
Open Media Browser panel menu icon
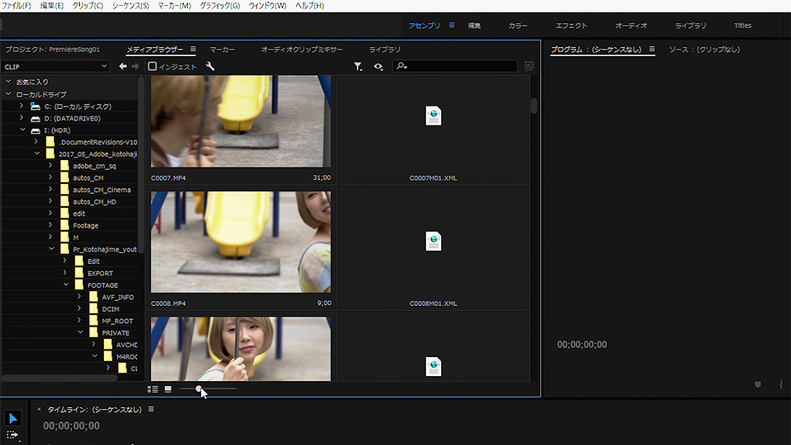(x=193, y=49)
